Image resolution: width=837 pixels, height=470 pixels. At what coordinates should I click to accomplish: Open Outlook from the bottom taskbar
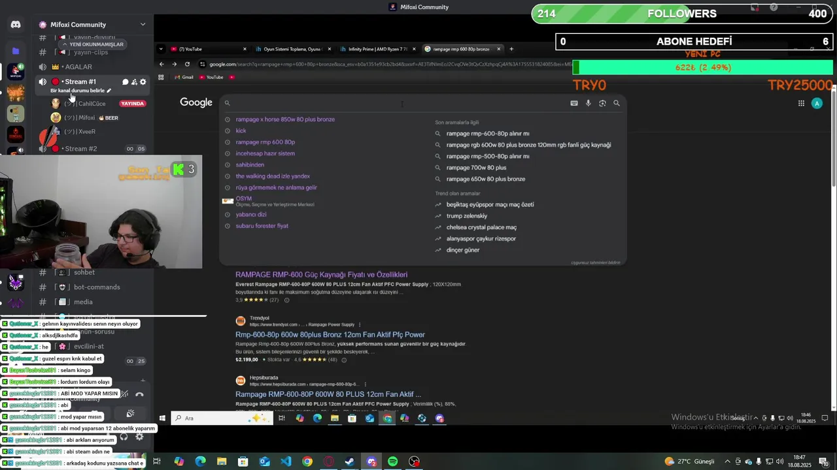tap(264, 462)
